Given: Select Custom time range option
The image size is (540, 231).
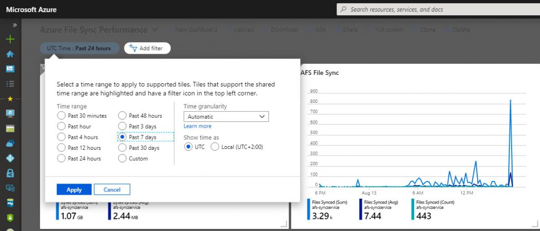Looking at the screenshot, I should [122, 158].
